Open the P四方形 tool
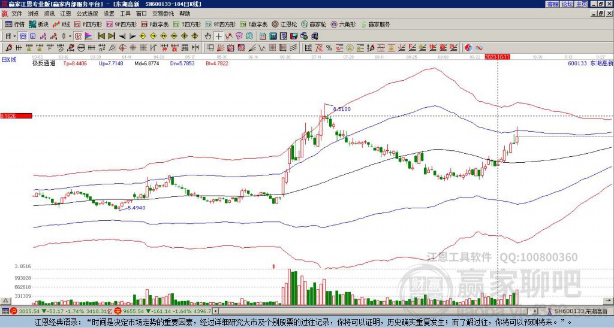Image resolution: width=614 pixels, height=328 pixels. (88, 24)
